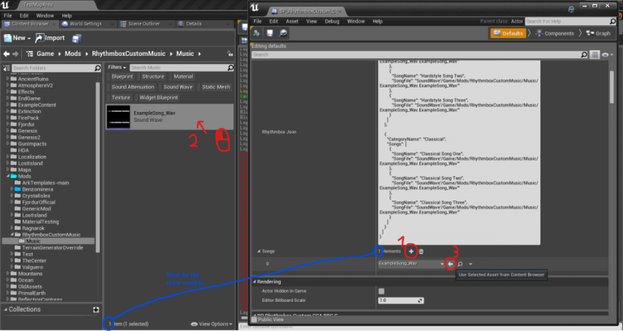Open Songs element 0 options arrow
Image resolution: width=623 pixels, height=331 pixels.
pos(470,264)
